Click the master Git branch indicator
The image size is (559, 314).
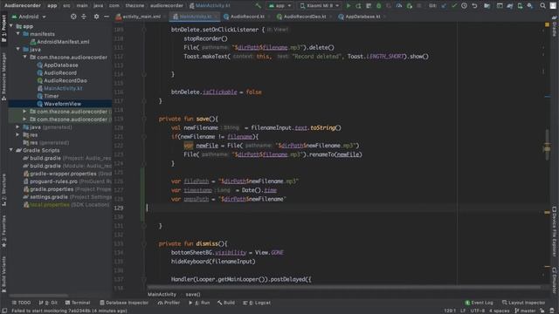click(525, 311)
